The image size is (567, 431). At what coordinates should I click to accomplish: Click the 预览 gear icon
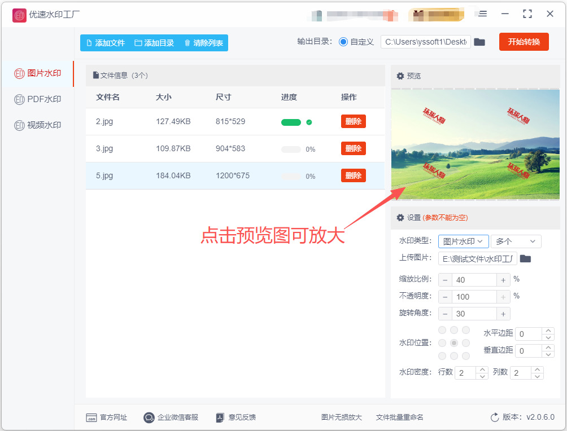pyautogui.click(x=400, y=76)
